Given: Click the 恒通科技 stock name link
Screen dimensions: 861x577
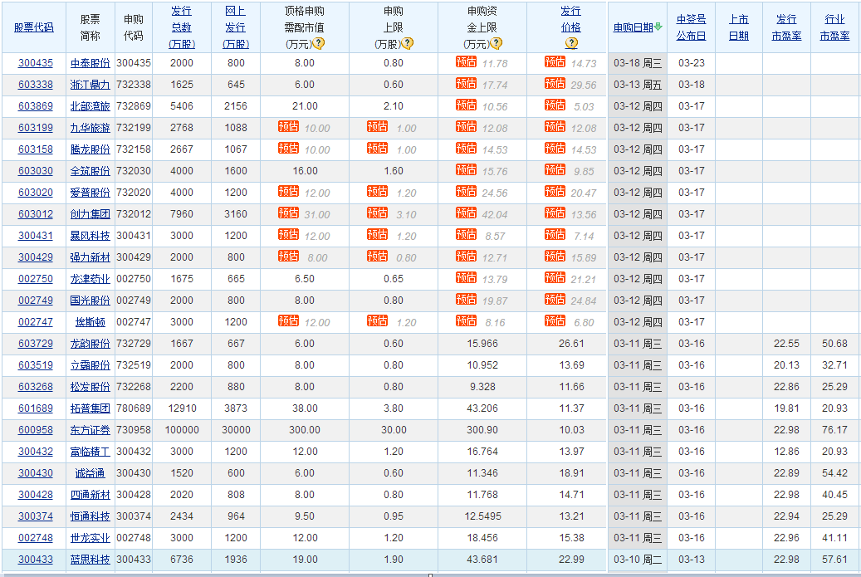Looking at the screenshot, I should click(90, 516).
